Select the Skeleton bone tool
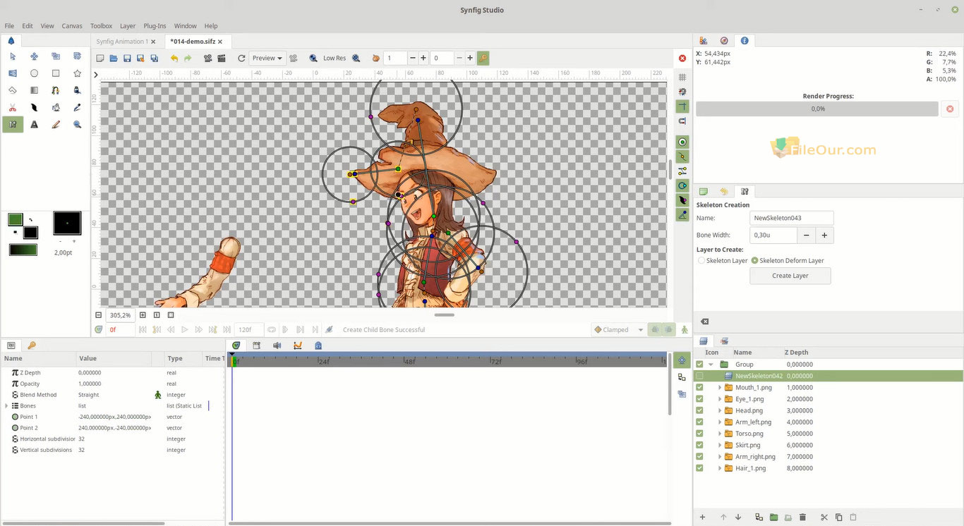Viewport: 964px width, 526px height. 12,125
